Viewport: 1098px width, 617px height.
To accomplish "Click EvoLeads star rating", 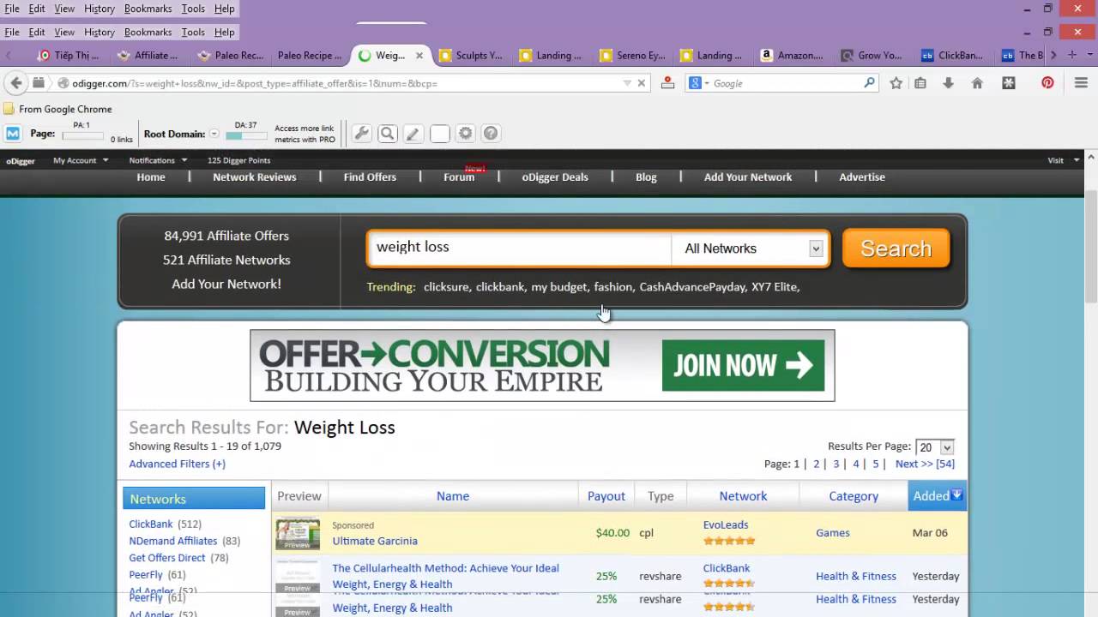I will 729,541.
